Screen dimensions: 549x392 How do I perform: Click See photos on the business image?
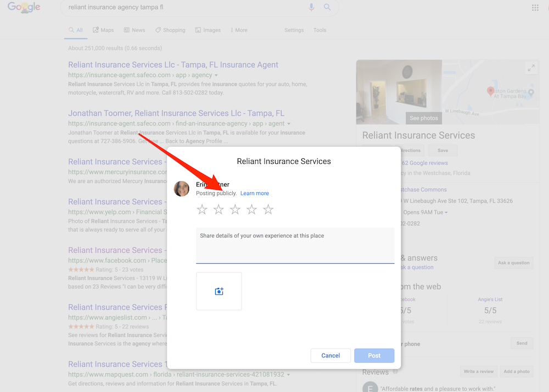pos(424,118)
